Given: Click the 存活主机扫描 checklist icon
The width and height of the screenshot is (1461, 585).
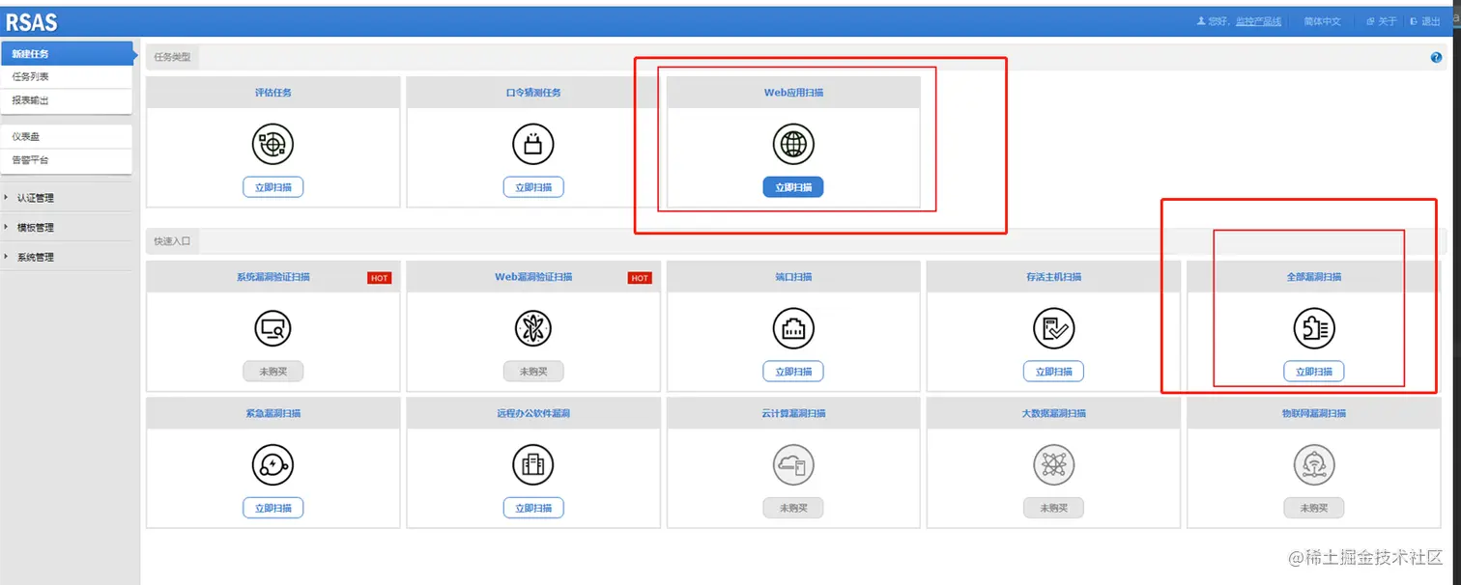Looking at the screenshot, I should 1053,329.
